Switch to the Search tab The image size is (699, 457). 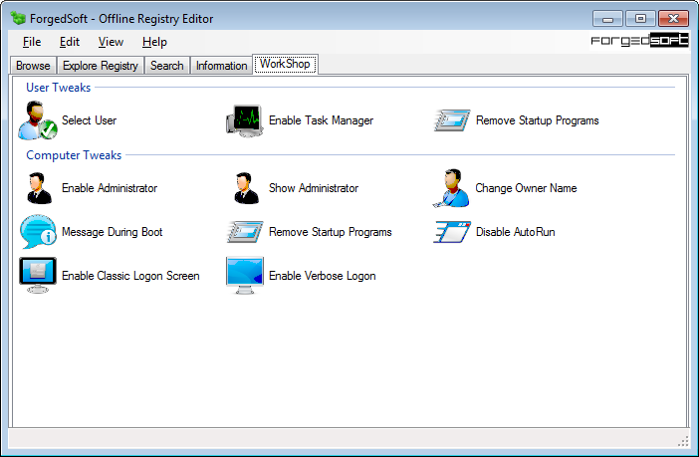click(x=167, y=66)
